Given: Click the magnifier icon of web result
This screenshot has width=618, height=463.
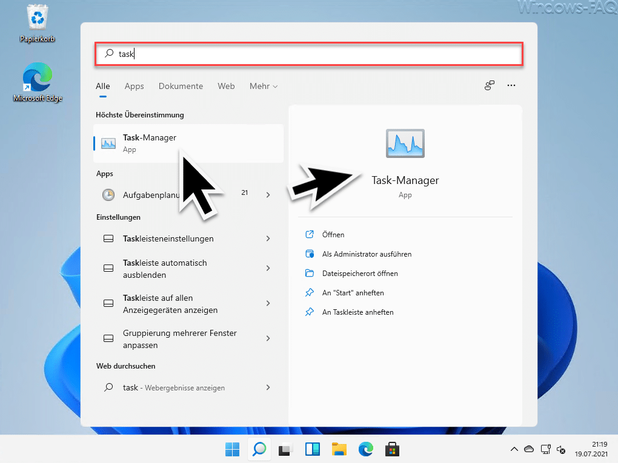Looking at the screenshot, I should click(x=108, y=387).
